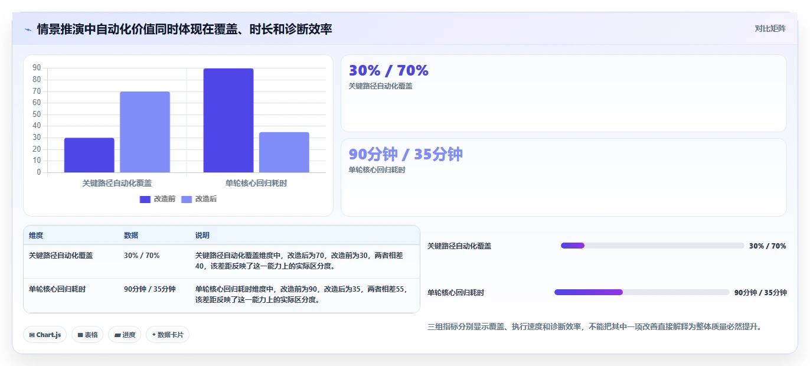This screenshot has width=810, height=366.
Task: Click the icon inside the 进度 chip
Action: tap(117, 335)
